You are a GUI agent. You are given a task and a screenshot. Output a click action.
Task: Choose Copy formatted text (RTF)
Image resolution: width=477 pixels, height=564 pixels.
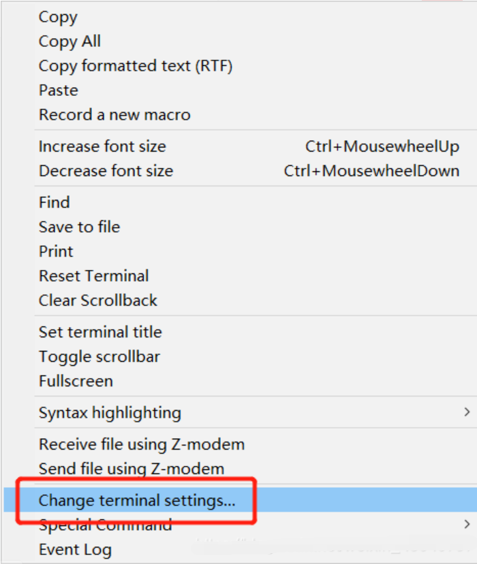136,66
